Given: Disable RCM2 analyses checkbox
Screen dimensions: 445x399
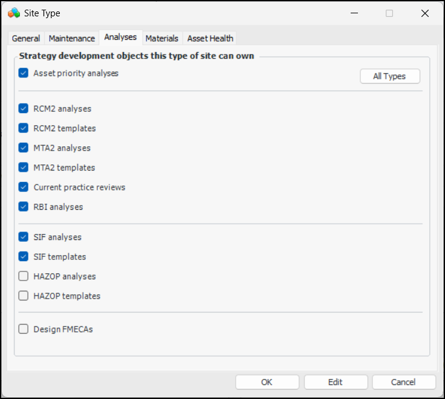Looking at the screenshot, I should click(x=24, y=109).
